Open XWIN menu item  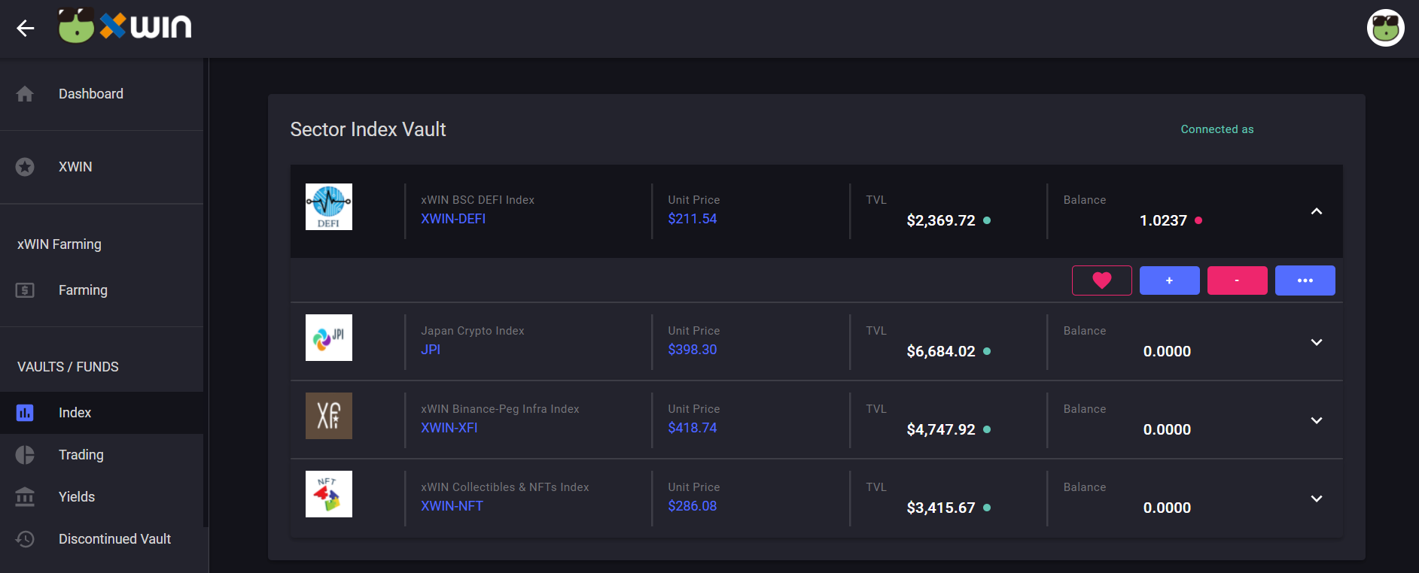[x=102, y=167]
